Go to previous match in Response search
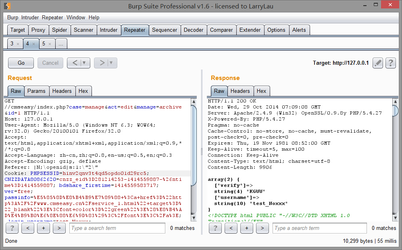402x250 pixels. (x=231, y=228)
